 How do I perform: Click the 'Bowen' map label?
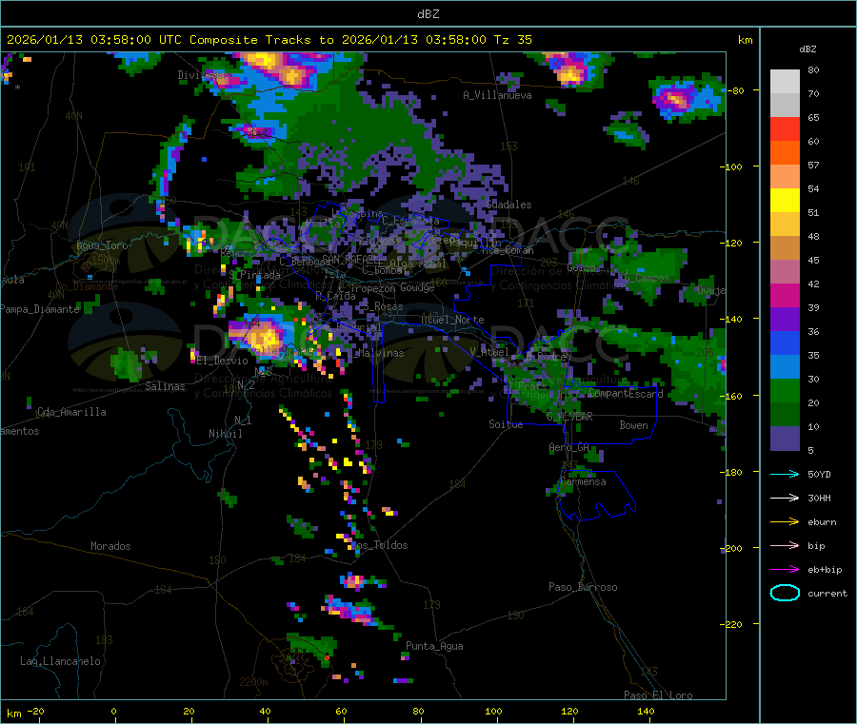click(633, 425)
